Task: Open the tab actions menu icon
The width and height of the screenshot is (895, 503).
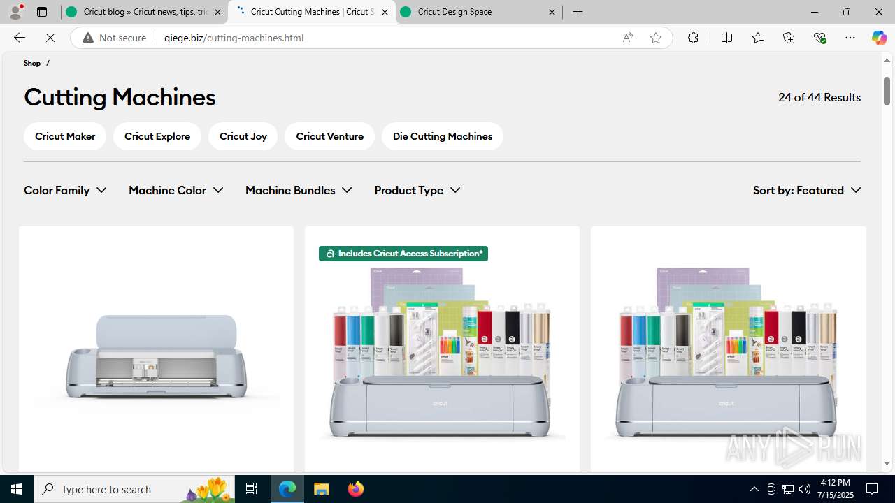Action: tap(42, 12)
